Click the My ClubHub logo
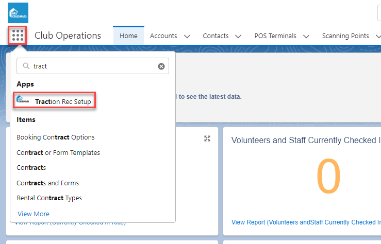 coord(18,13)
